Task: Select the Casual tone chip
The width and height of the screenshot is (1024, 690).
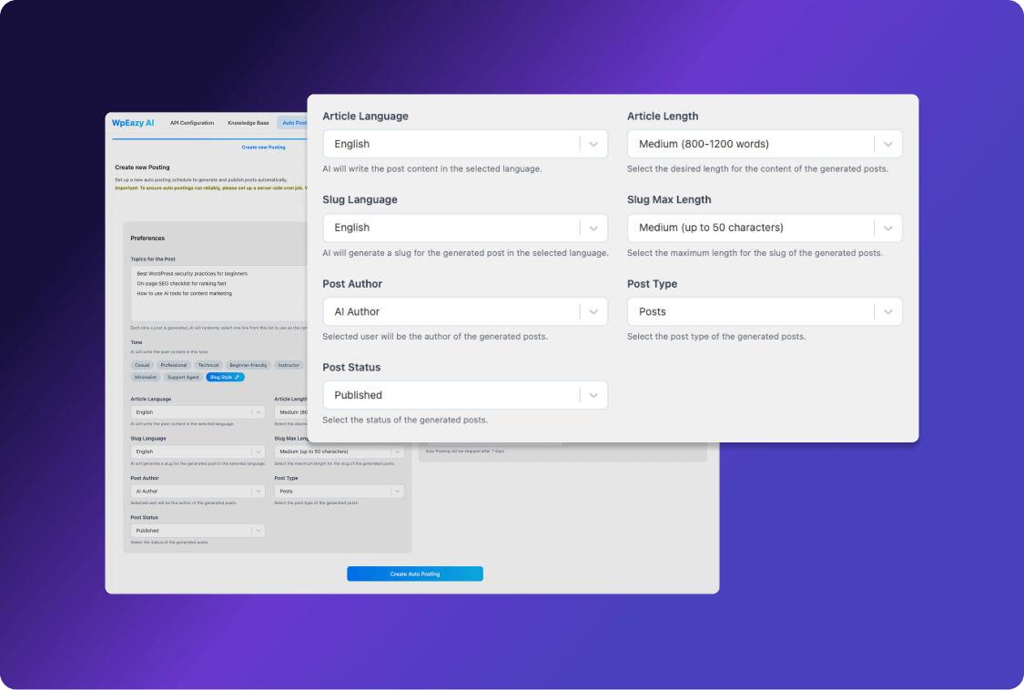Action: (142, 365)
